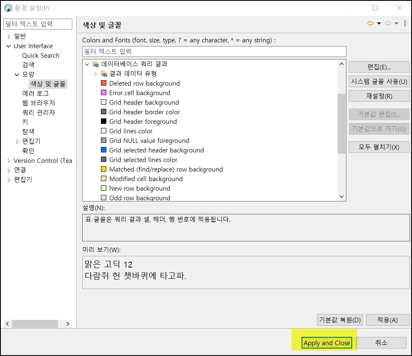Select the New row background swatch
This screenshot has height=356, width=412.
coord(104,188)
